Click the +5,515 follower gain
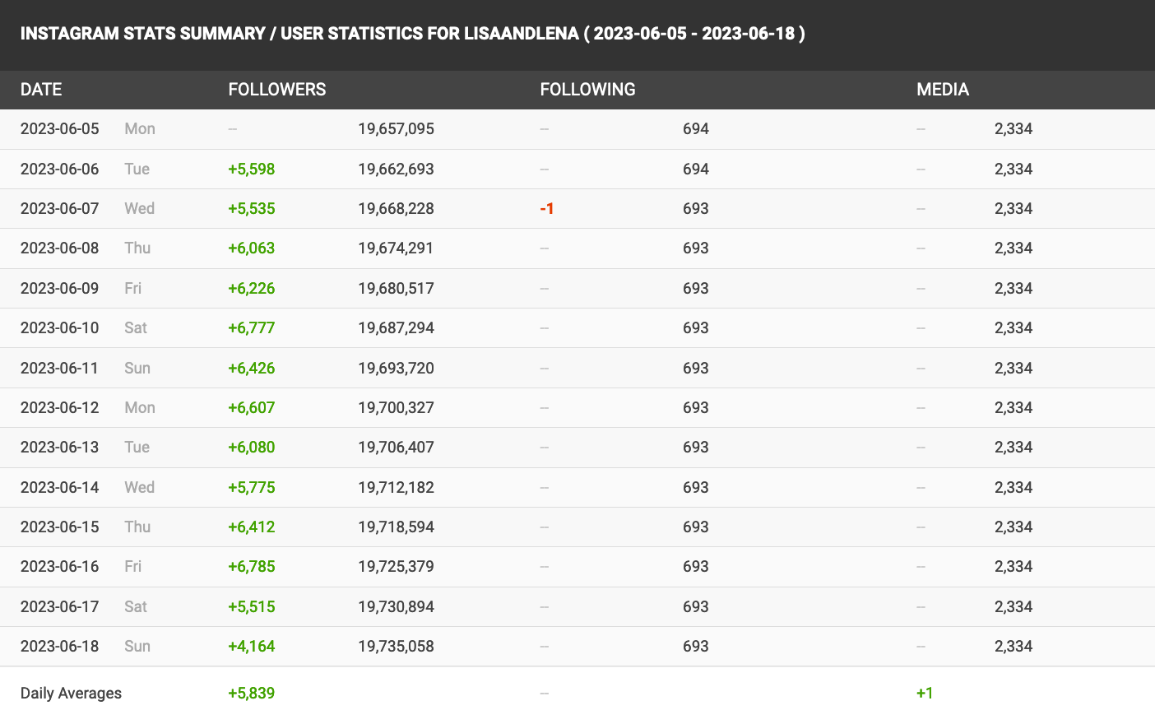Viewport: 1155px width, 724px height. [251, 607]
